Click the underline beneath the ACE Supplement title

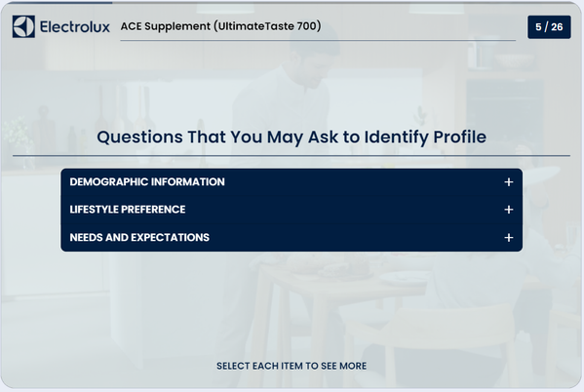(318, 40)
